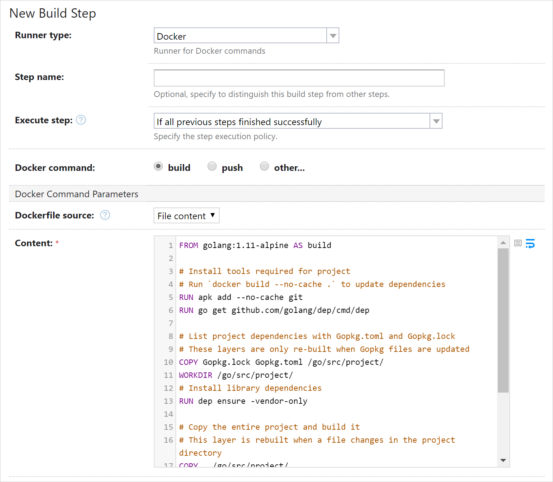Select the Docker runner entry showing Docker
Viewport: 553px width, 482px height.
point(241,36)
